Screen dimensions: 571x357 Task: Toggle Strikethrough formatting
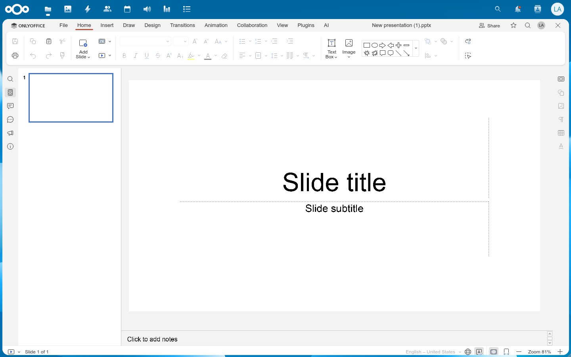click(158, 56)
